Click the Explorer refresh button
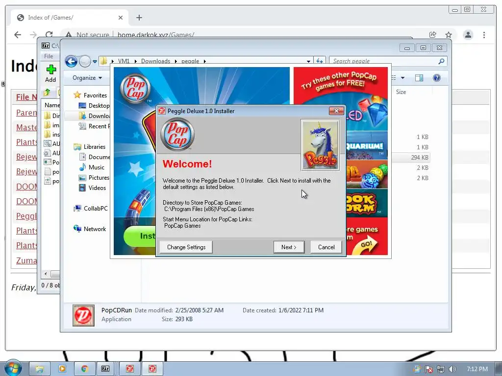Image resolution: width=502 pixels, height=376 pixels. pos(320,61)
